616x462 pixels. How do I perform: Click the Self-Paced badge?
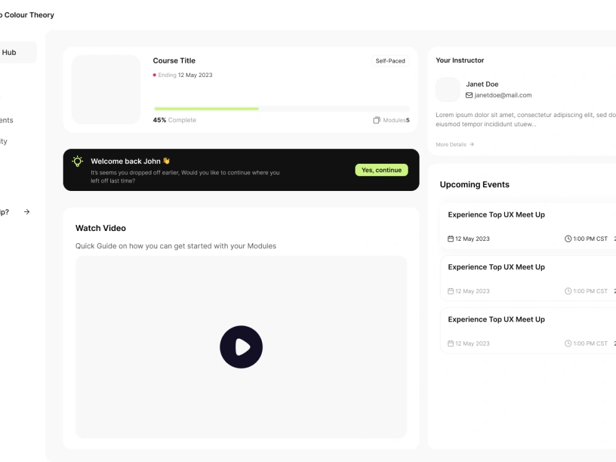[390, 61]
